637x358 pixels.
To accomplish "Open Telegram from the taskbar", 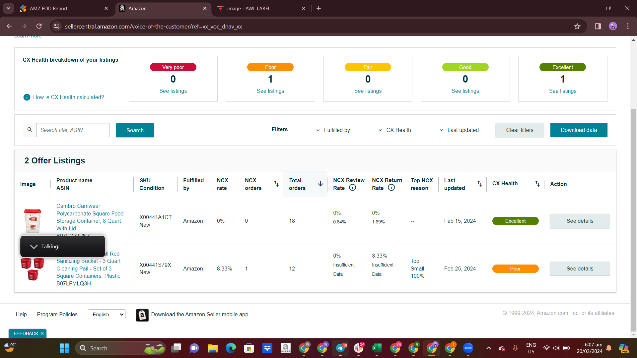I will point(340,348).
